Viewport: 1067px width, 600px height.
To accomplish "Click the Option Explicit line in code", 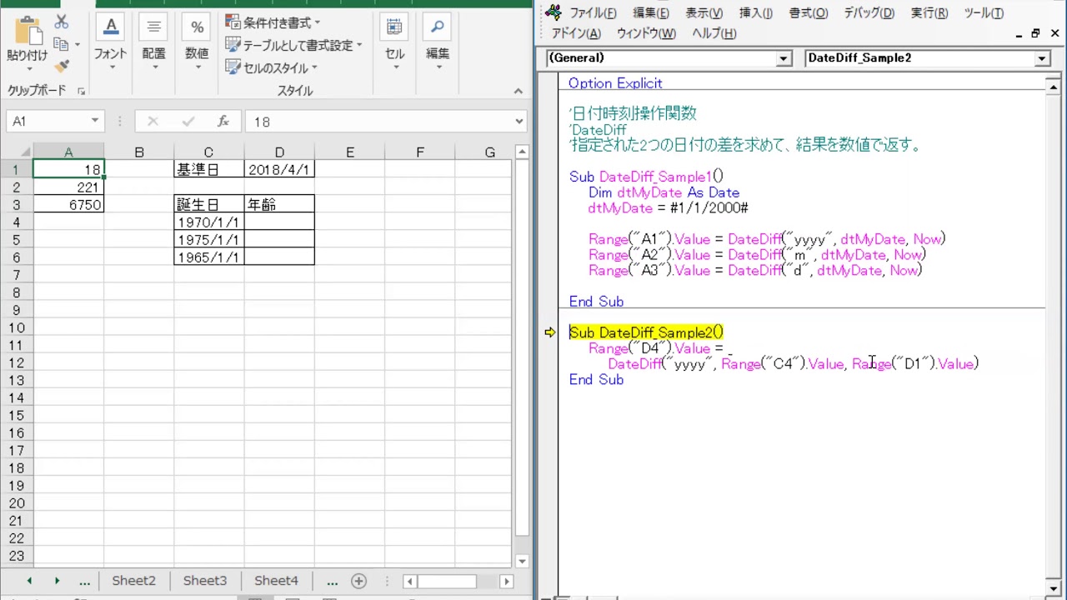I will click(x=615, y=83).
